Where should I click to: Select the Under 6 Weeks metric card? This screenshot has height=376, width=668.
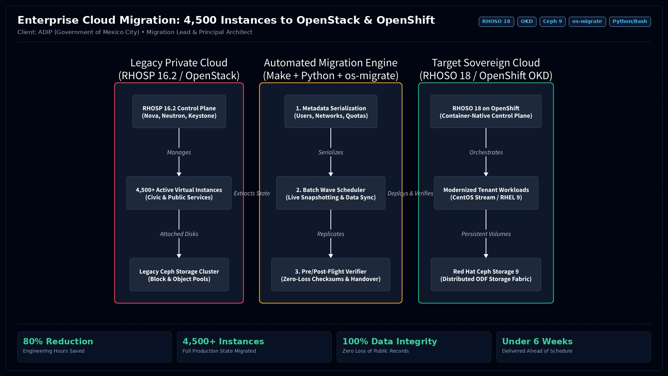[574, 347]
